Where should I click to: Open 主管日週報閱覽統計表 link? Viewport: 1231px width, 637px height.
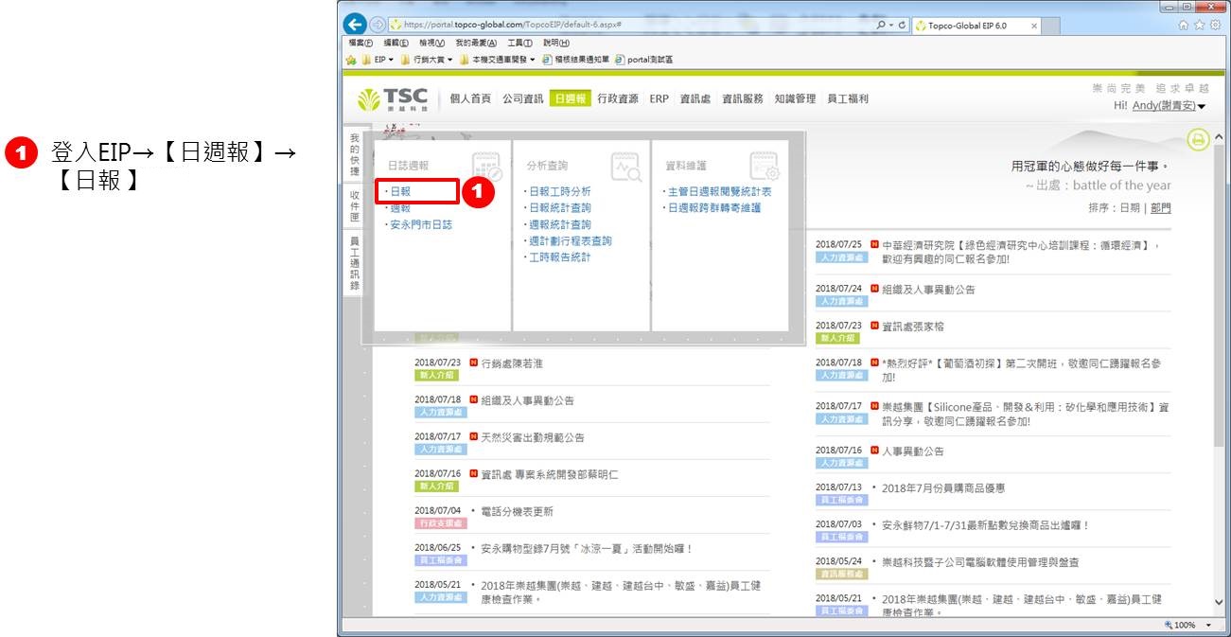719,191
